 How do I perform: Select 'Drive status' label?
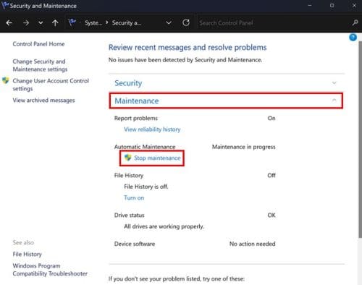pos(130,215)
